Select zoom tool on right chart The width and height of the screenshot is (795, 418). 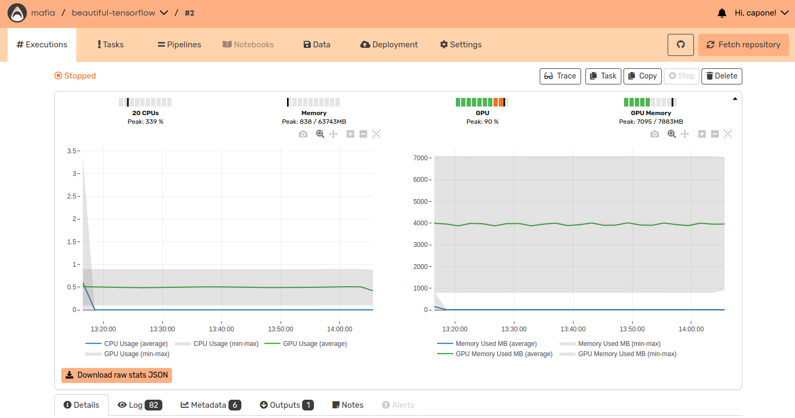pos(671,134)
